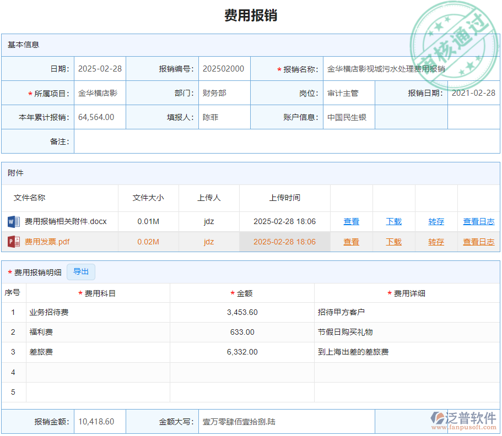This screenshot has width=502, height=436.
Task: Click 下载 to download 费用报销相关附件.docx
Action: [x=393, y=221]
